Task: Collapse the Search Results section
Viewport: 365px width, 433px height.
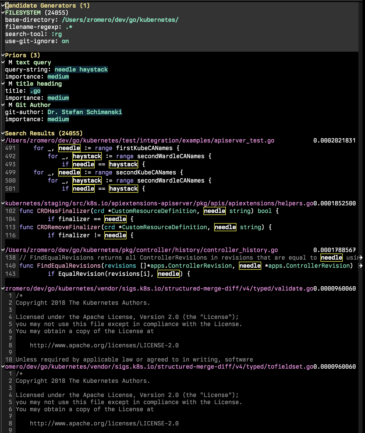Action: click(3, 133)
